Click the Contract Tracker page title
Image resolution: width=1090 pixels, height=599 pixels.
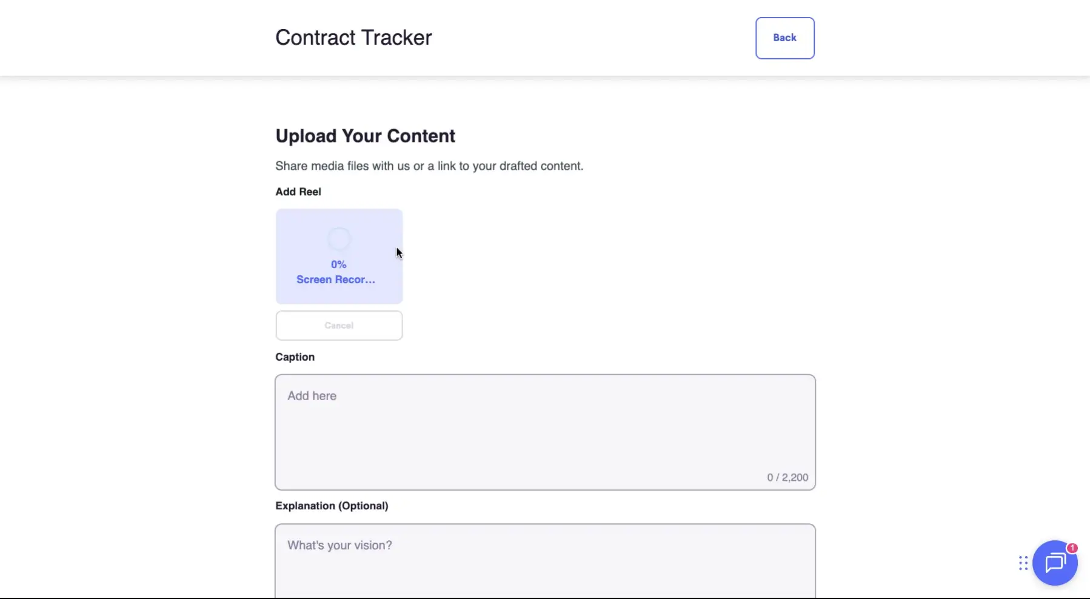pos(353,37)
